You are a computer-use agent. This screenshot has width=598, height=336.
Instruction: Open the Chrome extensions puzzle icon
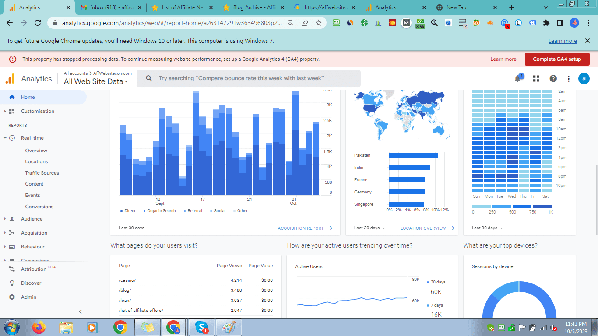pos(546,23)
